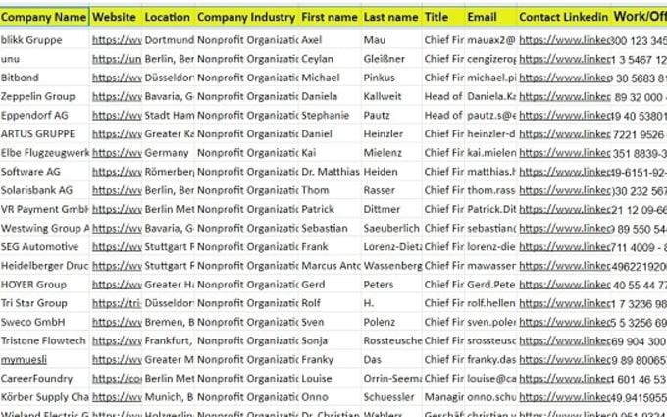Open the LinkedIn link in the Axel Mau row
This screenshot has height=417, width=667.
(x=564, y=40)
